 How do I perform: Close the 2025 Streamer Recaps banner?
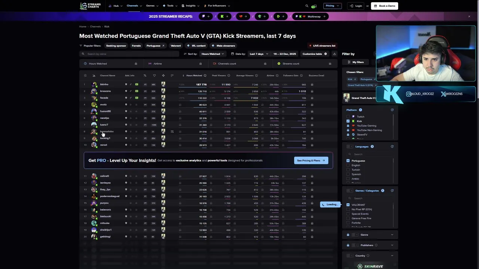coord(469,16)
